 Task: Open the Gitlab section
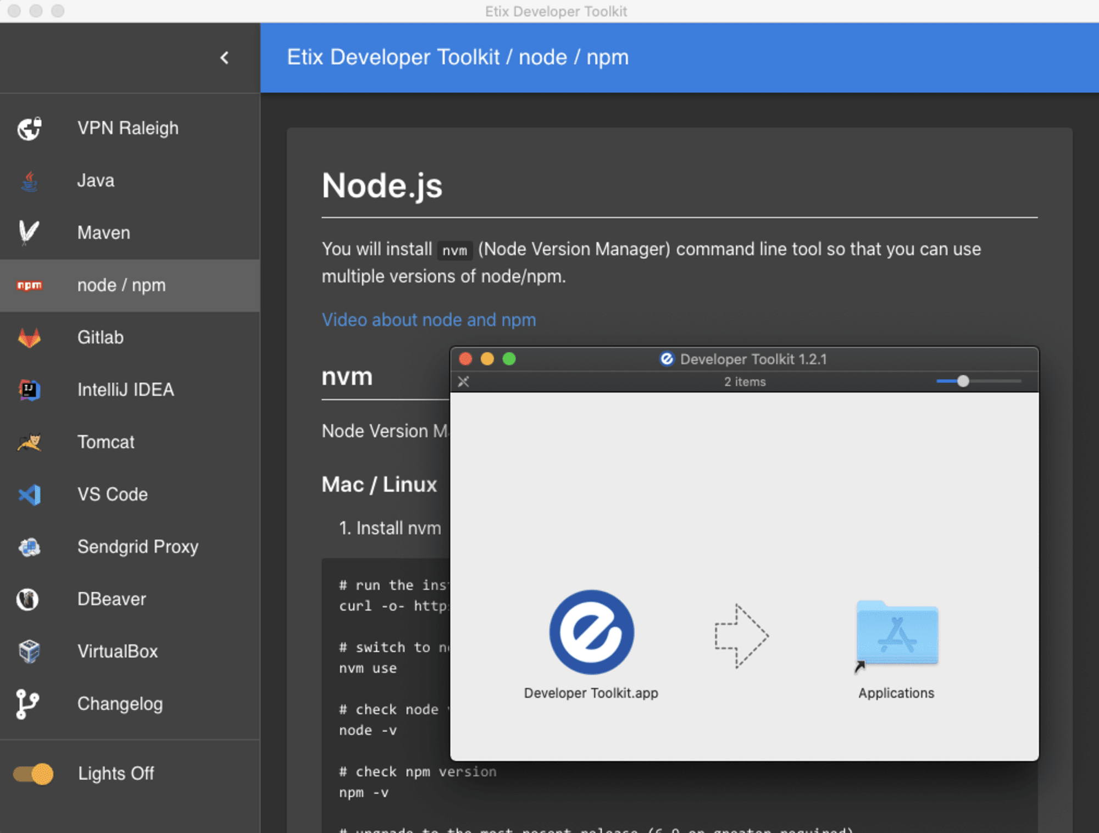(130, 337)
